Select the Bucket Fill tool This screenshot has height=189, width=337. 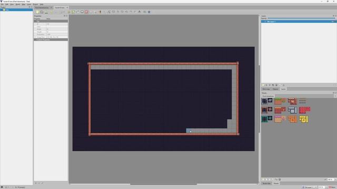[x=78, y=12]
